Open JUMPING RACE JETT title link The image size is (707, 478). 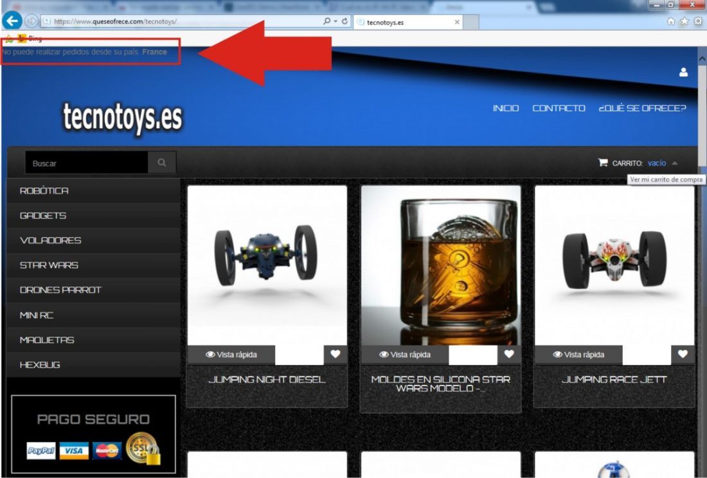pyautogui.click(x=614, y=379)
